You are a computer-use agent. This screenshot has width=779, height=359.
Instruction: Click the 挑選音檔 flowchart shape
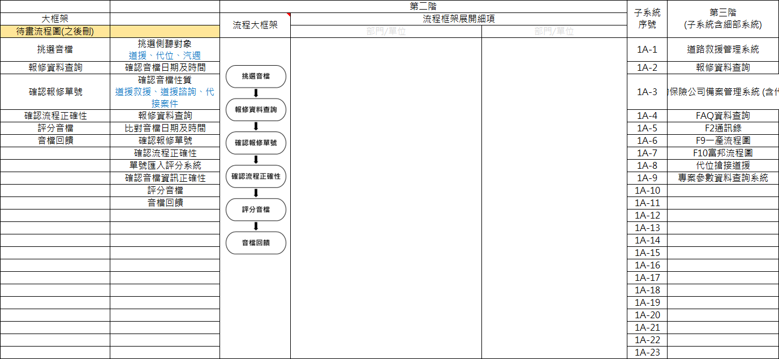[256, 76]
